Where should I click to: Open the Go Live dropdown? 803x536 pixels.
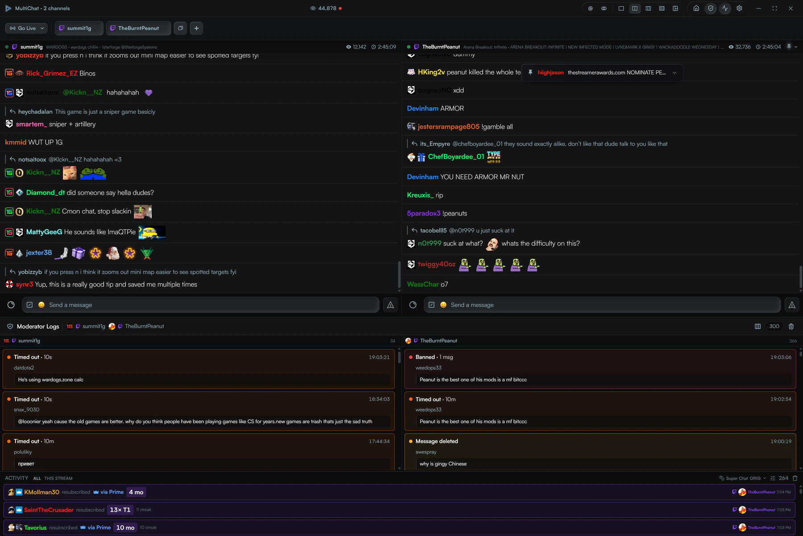click(27, 28)
